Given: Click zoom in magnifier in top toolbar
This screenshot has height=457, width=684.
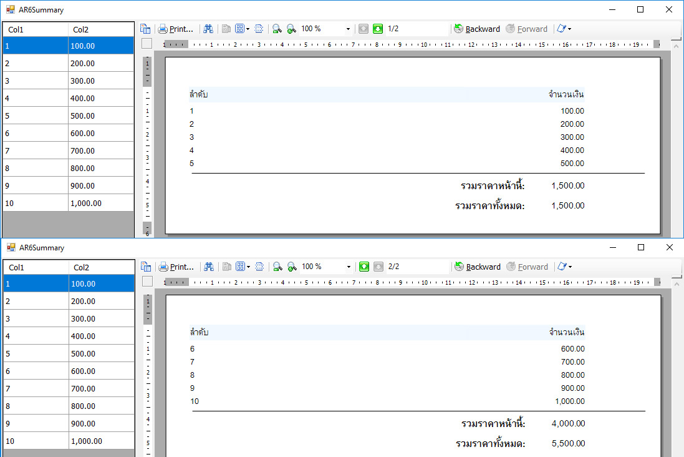Looking at the screenshot, I should tap(291, 29).
